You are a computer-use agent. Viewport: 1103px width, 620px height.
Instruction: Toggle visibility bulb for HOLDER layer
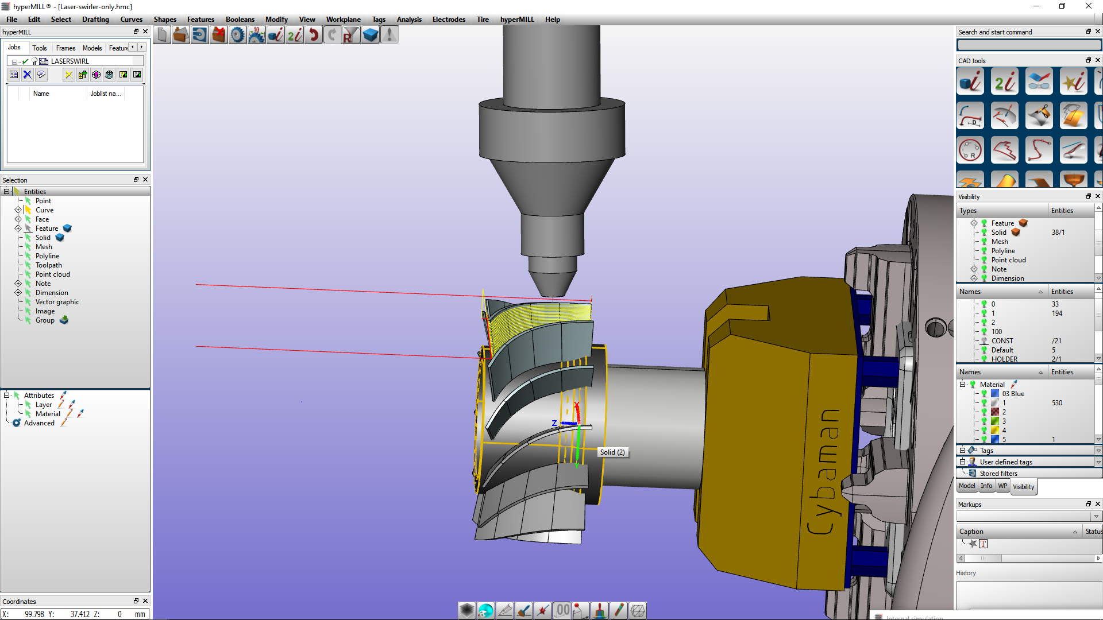coord(984,359)
